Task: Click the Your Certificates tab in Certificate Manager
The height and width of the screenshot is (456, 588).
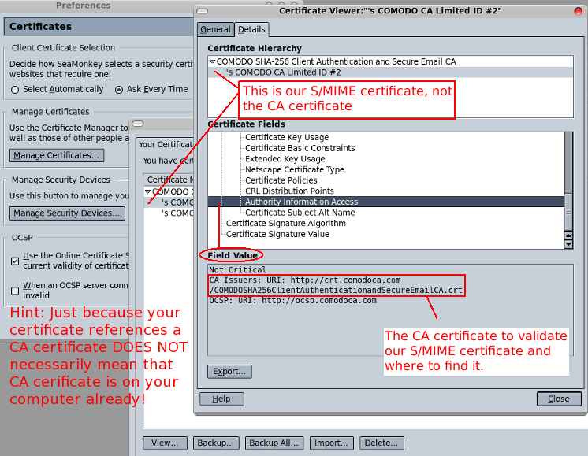Action: coord(165,144)
